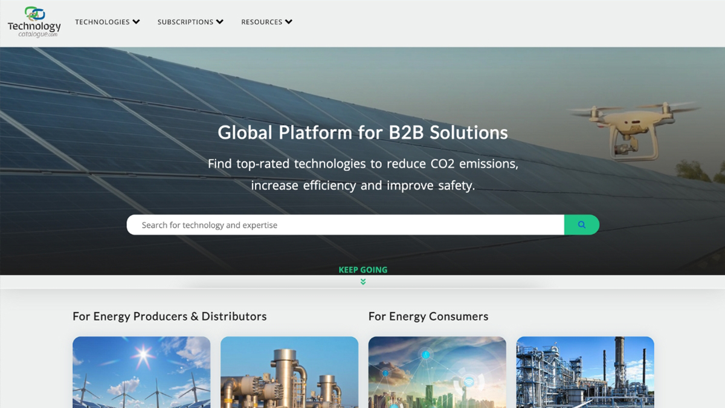
Task: Expand the Resources dropdown arrow
Action: point(289,22)
